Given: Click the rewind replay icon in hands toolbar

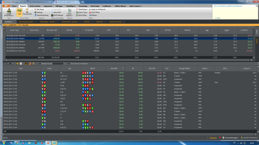Looking at the screenshot, I should (x=17, y=64).
